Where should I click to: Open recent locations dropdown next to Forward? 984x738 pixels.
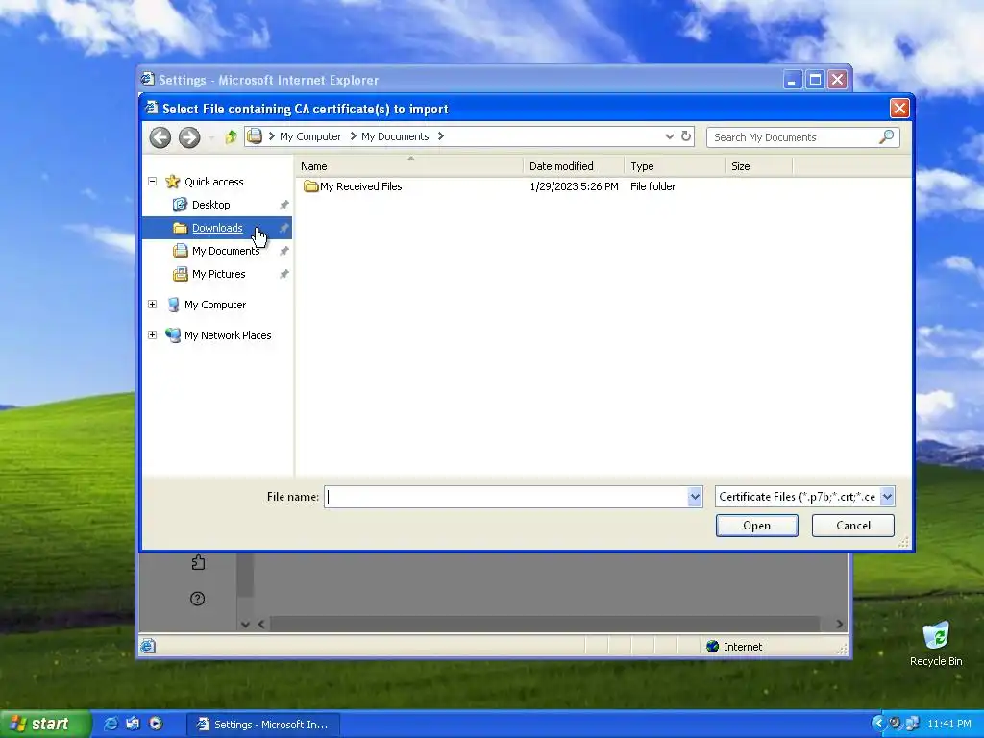pyautogui.click(x=211, y=137)
